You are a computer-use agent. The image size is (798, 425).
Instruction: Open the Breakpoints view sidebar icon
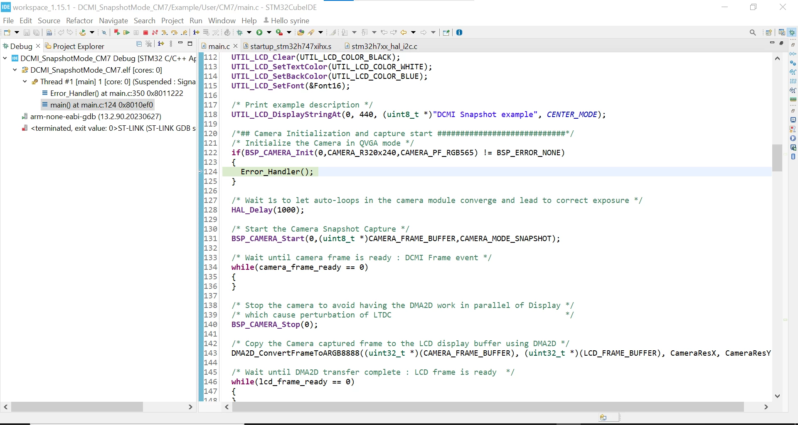(x=793, y=63)
